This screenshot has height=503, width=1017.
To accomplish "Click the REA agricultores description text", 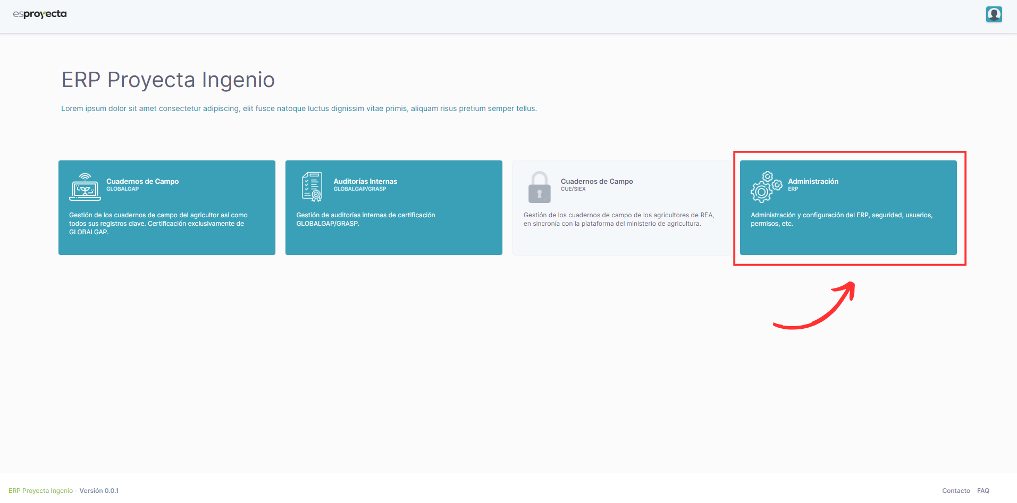I will pyautogui.click(x=618, y=219).
